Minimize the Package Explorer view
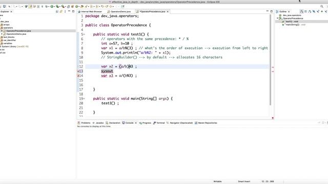 (69, 11)
